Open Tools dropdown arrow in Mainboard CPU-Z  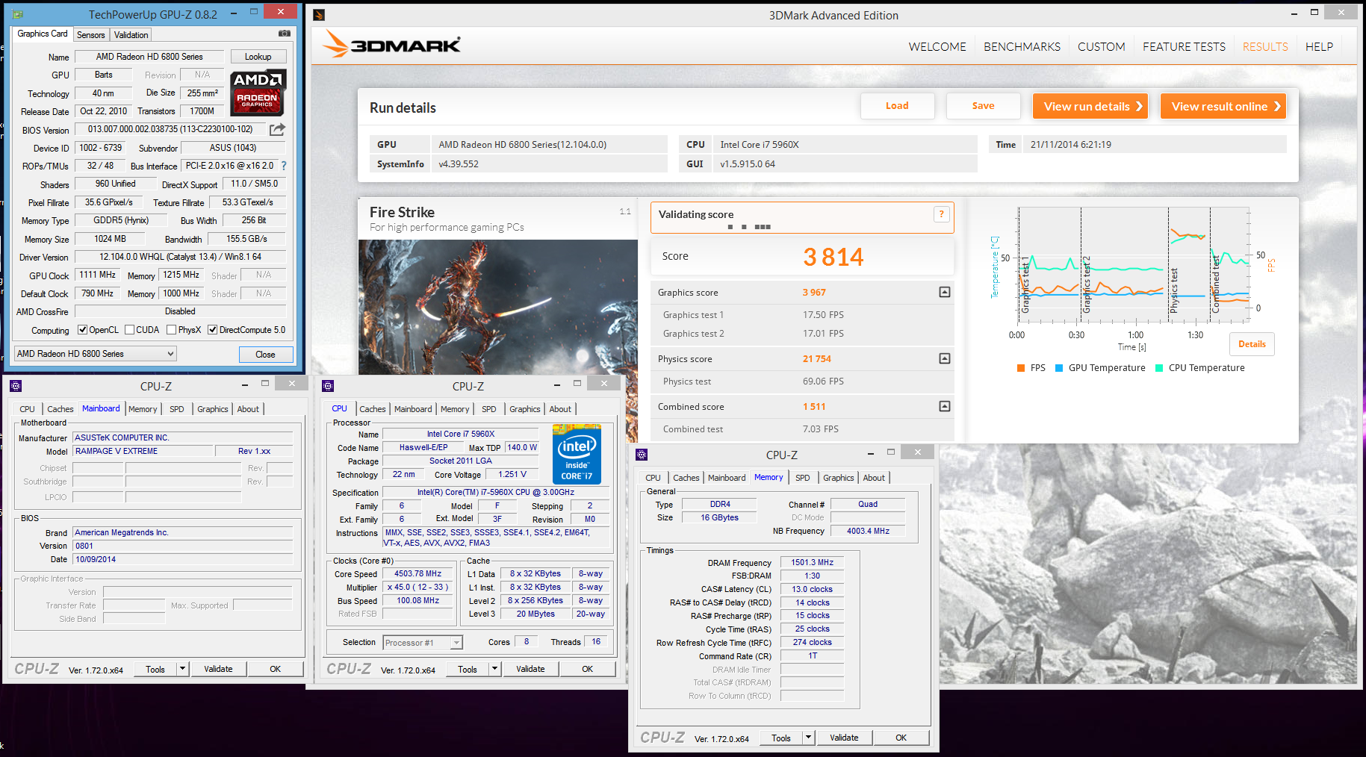[x=182, y=669]
